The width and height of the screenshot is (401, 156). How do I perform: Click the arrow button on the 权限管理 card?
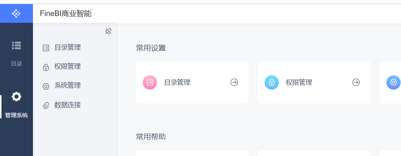(356, 82)
